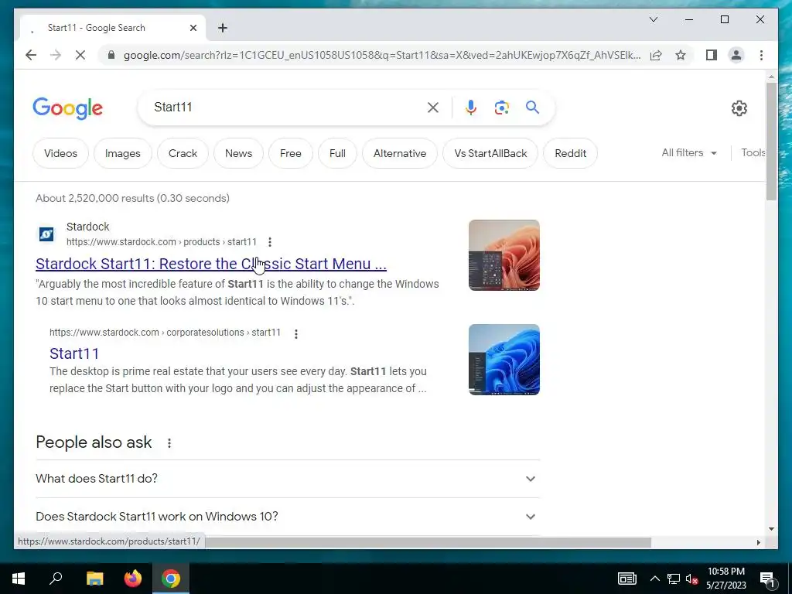Click the Chrome taskbar icon
The height and width of the screenshot is (594, 792).
coord(171,579)
